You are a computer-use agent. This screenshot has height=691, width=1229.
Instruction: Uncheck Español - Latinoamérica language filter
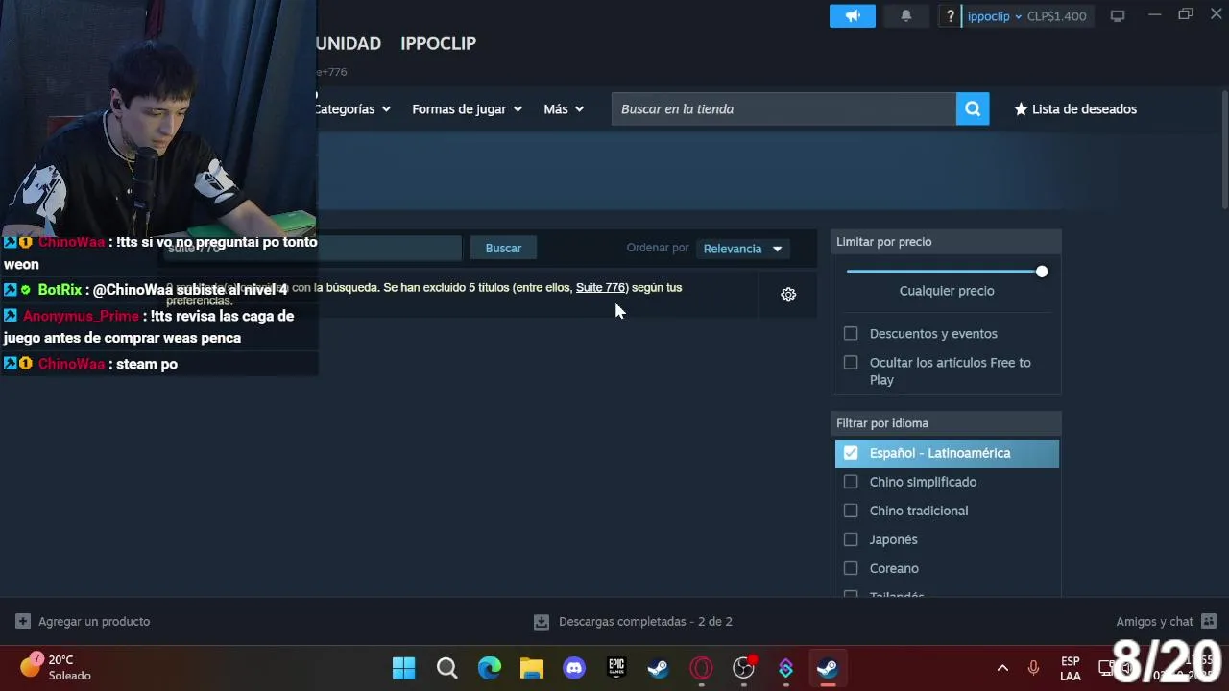pos(851,453)
